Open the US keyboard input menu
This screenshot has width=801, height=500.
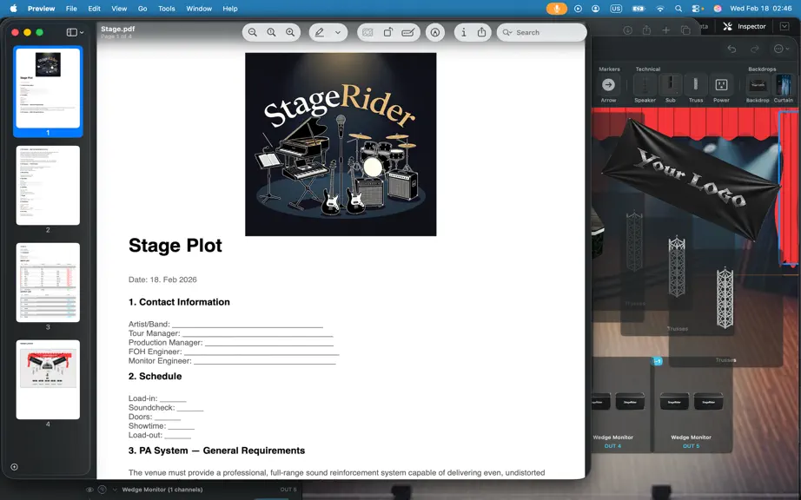click(x=616, y=8)
